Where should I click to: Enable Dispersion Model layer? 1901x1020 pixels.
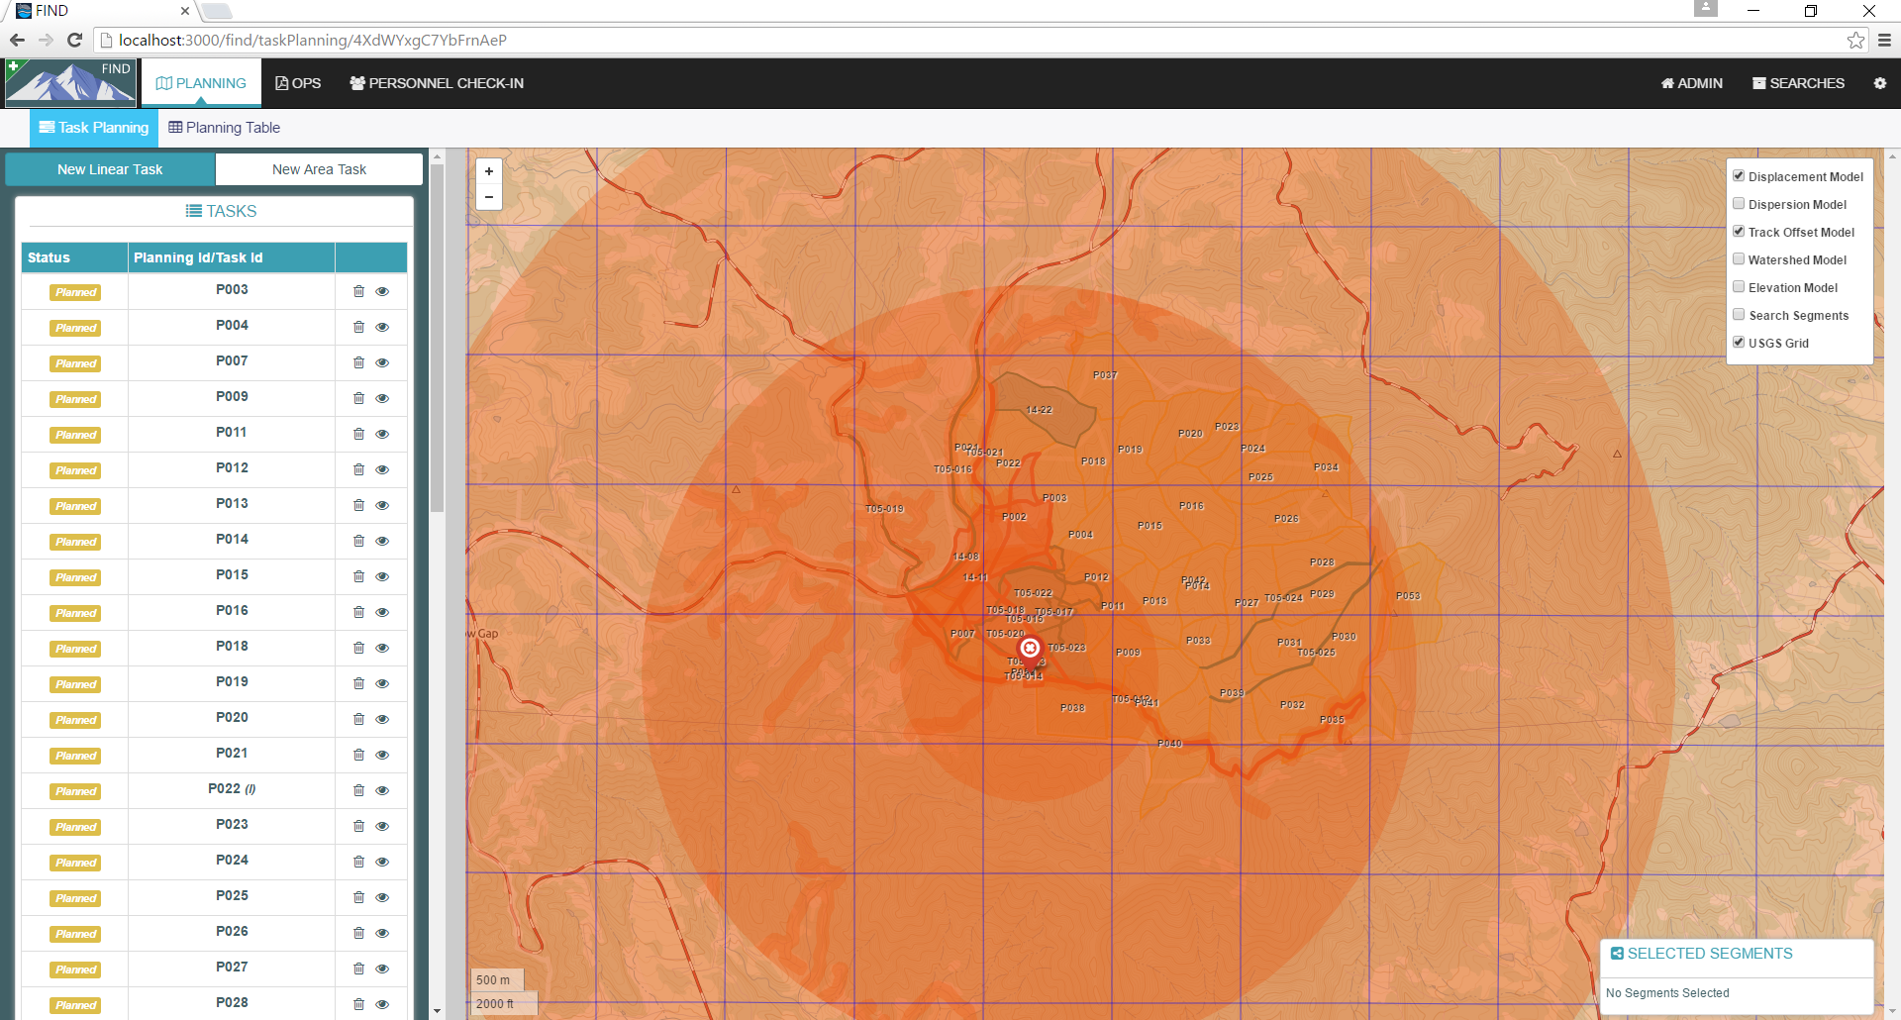coord(1739,204)
